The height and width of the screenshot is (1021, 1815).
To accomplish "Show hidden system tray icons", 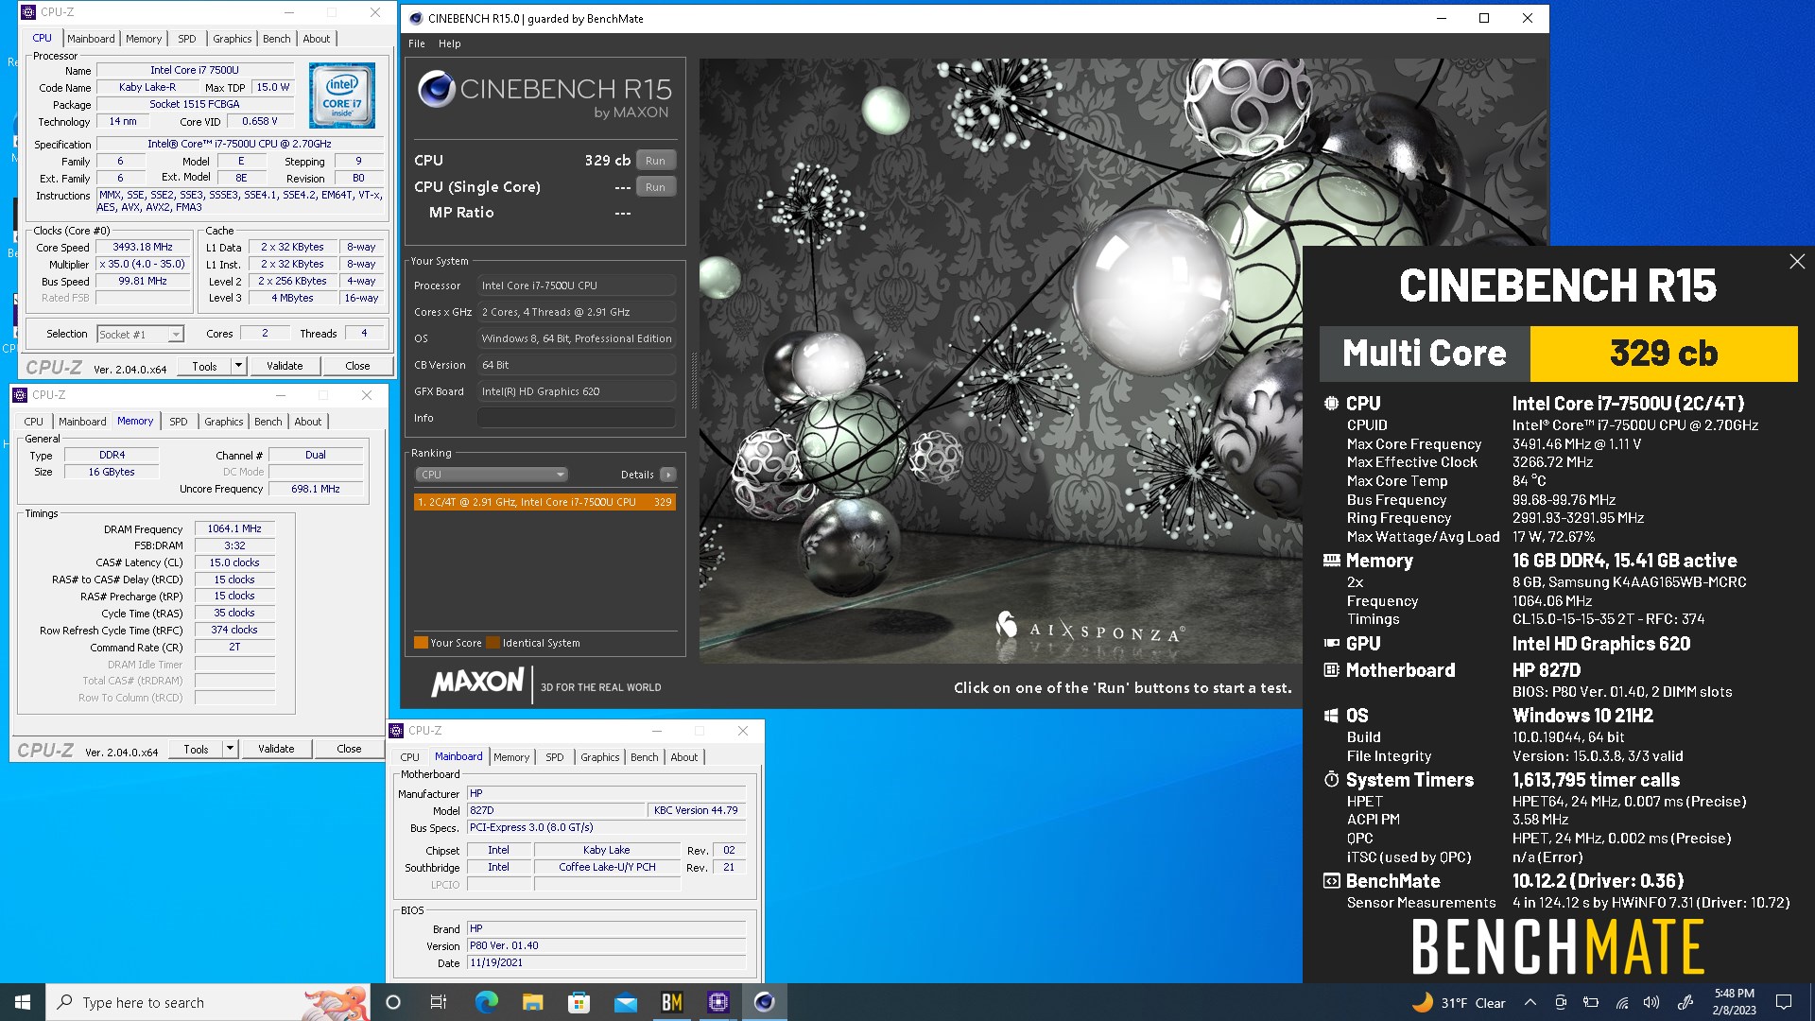I will (1530, 1002).
